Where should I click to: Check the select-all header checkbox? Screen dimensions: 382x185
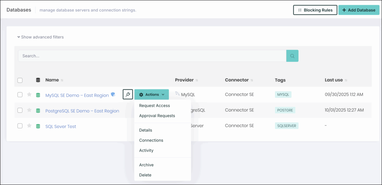pos(20,80)
